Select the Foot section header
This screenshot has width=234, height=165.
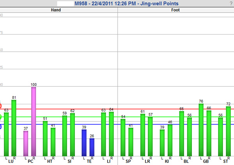tap(175, 10)
